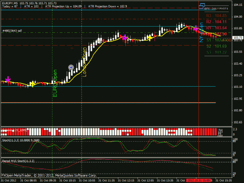
Task: Click the Period M15 Stoch(11,3,3) label
Action: [x=18, y=161]
